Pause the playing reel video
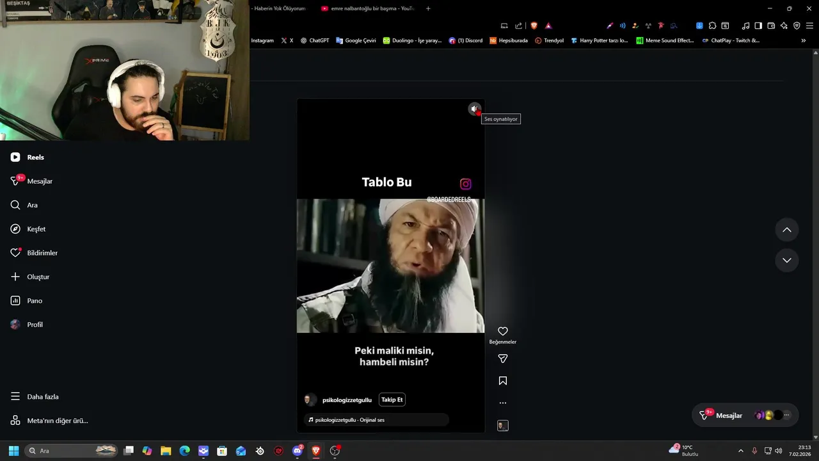The height and width of the screenshot is (461, 819). pyautogui.click(x=390, y=266)
